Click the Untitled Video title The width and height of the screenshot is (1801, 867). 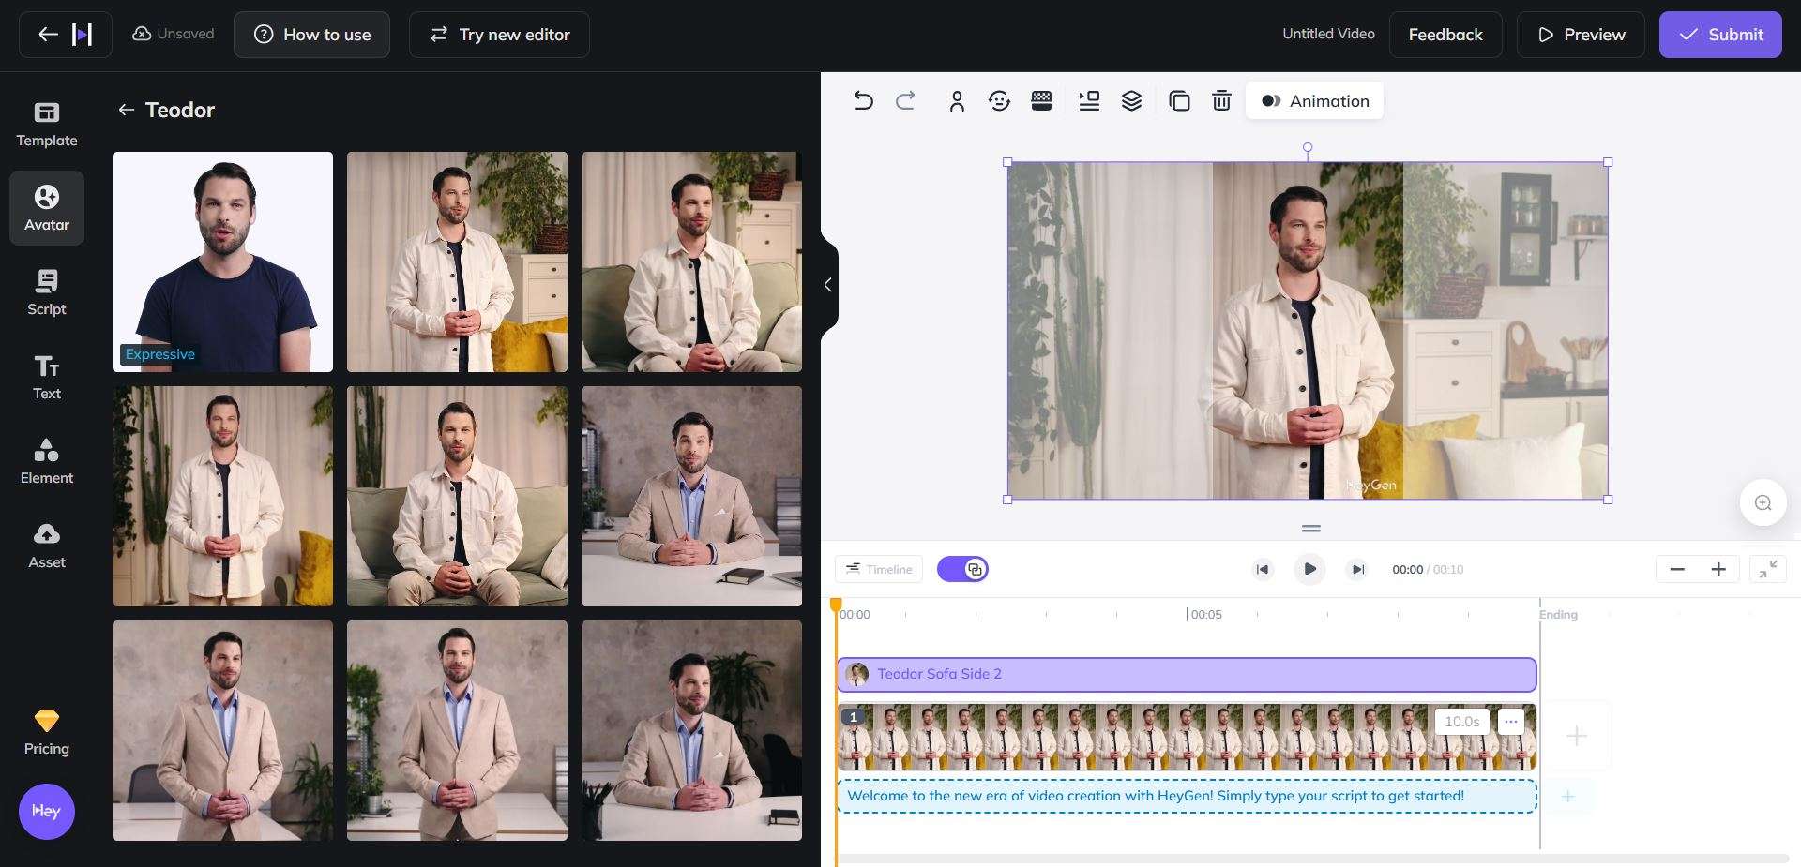click(1328, 34)
